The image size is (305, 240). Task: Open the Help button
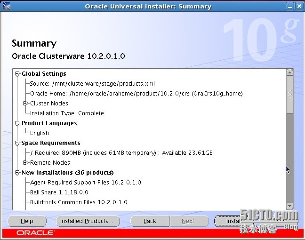[x=27, y=221]
